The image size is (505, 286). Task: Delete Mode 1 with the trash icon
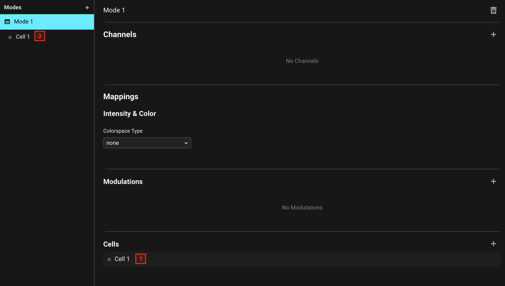tap(493, 10)
